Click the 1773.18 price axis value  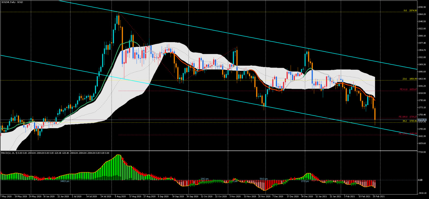click(422, 108)
